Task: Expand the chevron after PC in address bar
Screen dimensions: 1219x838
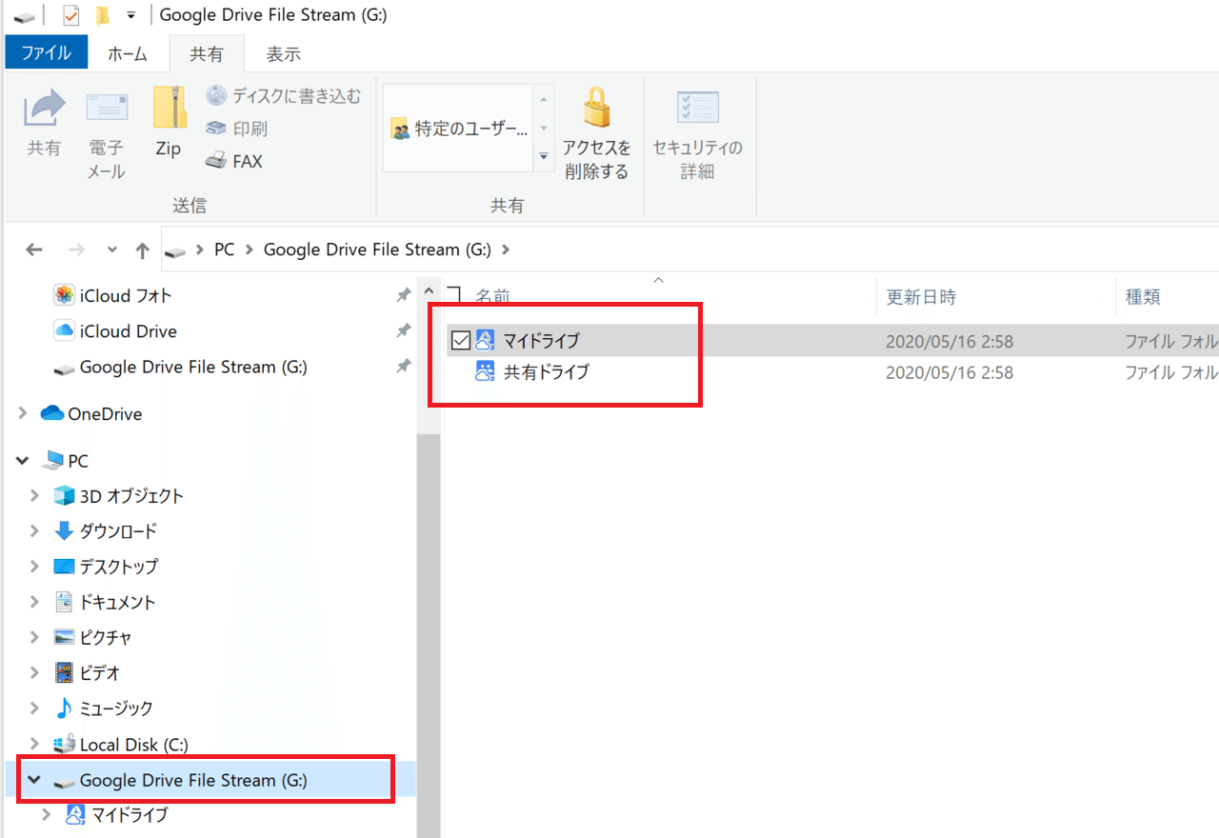Action: tap(250, 249)
